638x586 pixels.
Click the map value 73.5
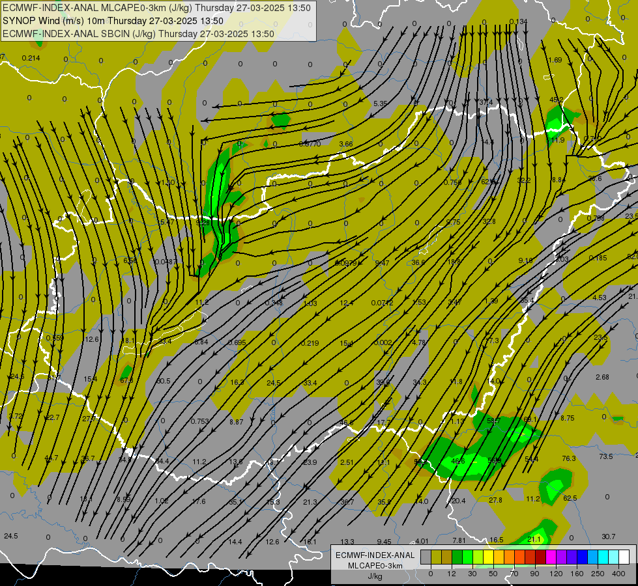point(606,456)
